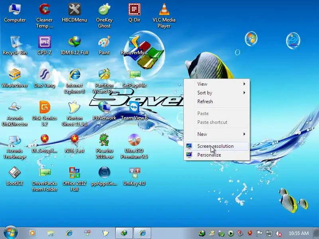The image size is (319, 239).
Task: Select the Norton Ghost 11.5.1 icon
Action: point(74,114)
